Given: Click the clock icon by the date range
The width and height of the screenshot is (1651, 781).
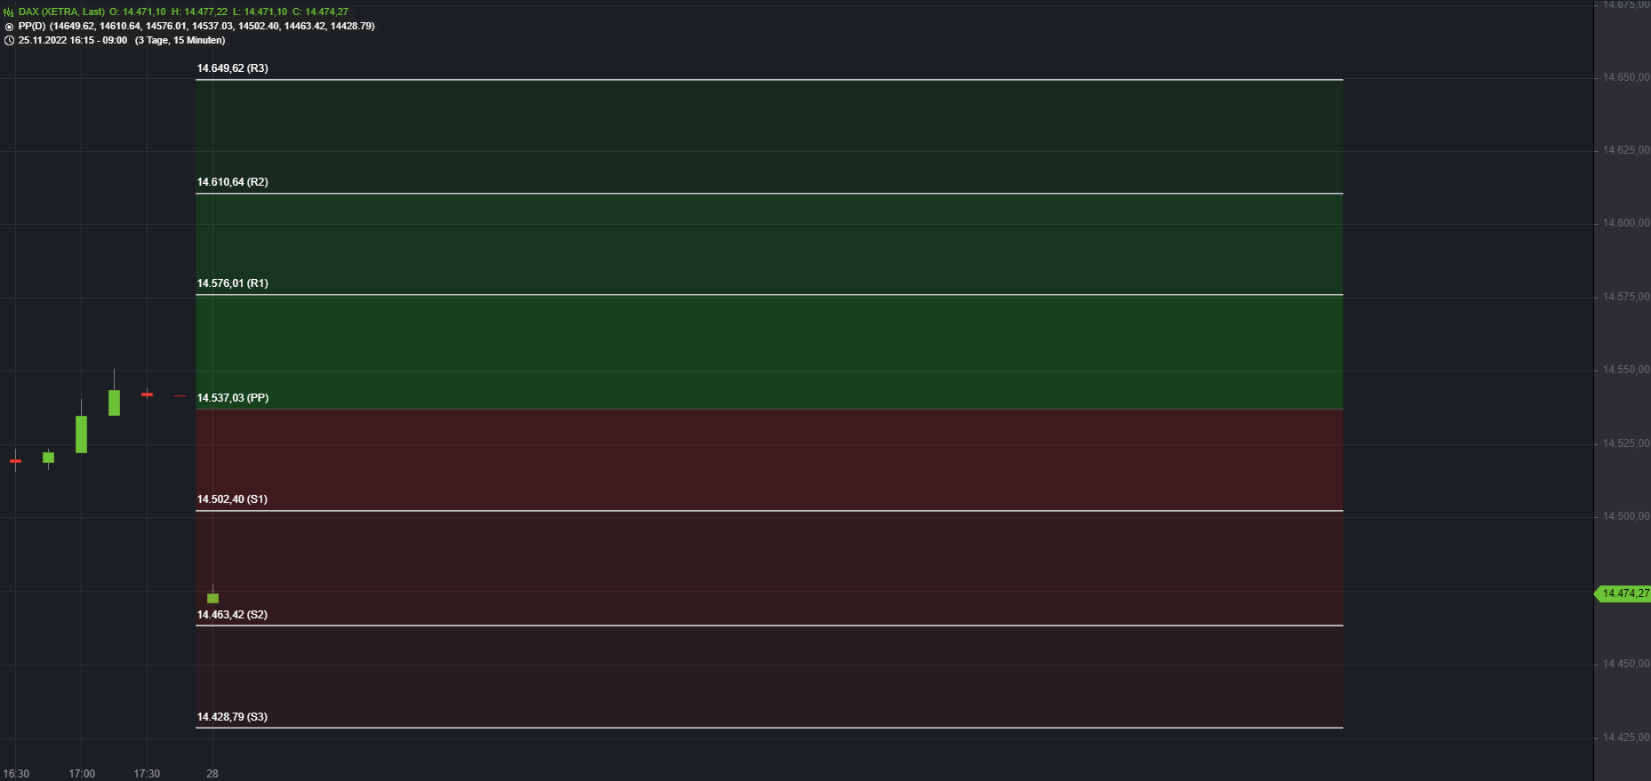Looking at the screenshot, I should pyautogui.click(x=9, y=41).
